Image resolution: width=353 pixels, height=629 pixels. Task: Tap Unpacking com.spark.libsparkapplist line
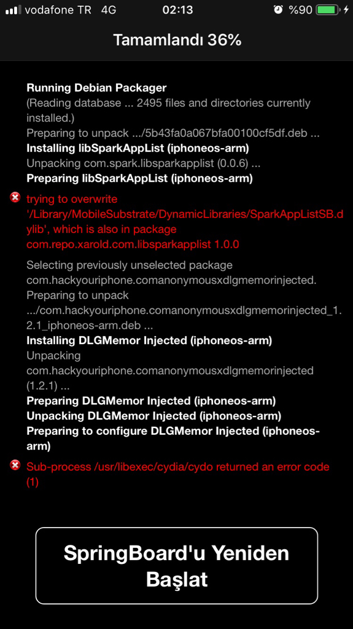pos(144,163)
